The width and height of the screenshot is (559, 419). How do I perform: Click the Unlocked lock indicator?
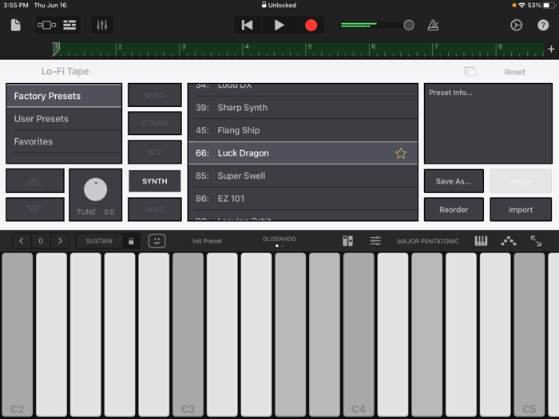[x=279, y=5]
